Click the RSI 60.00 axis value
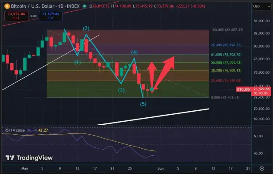This screenshot has width=273, height=174. pyautogui.click(x=258, y=136)
